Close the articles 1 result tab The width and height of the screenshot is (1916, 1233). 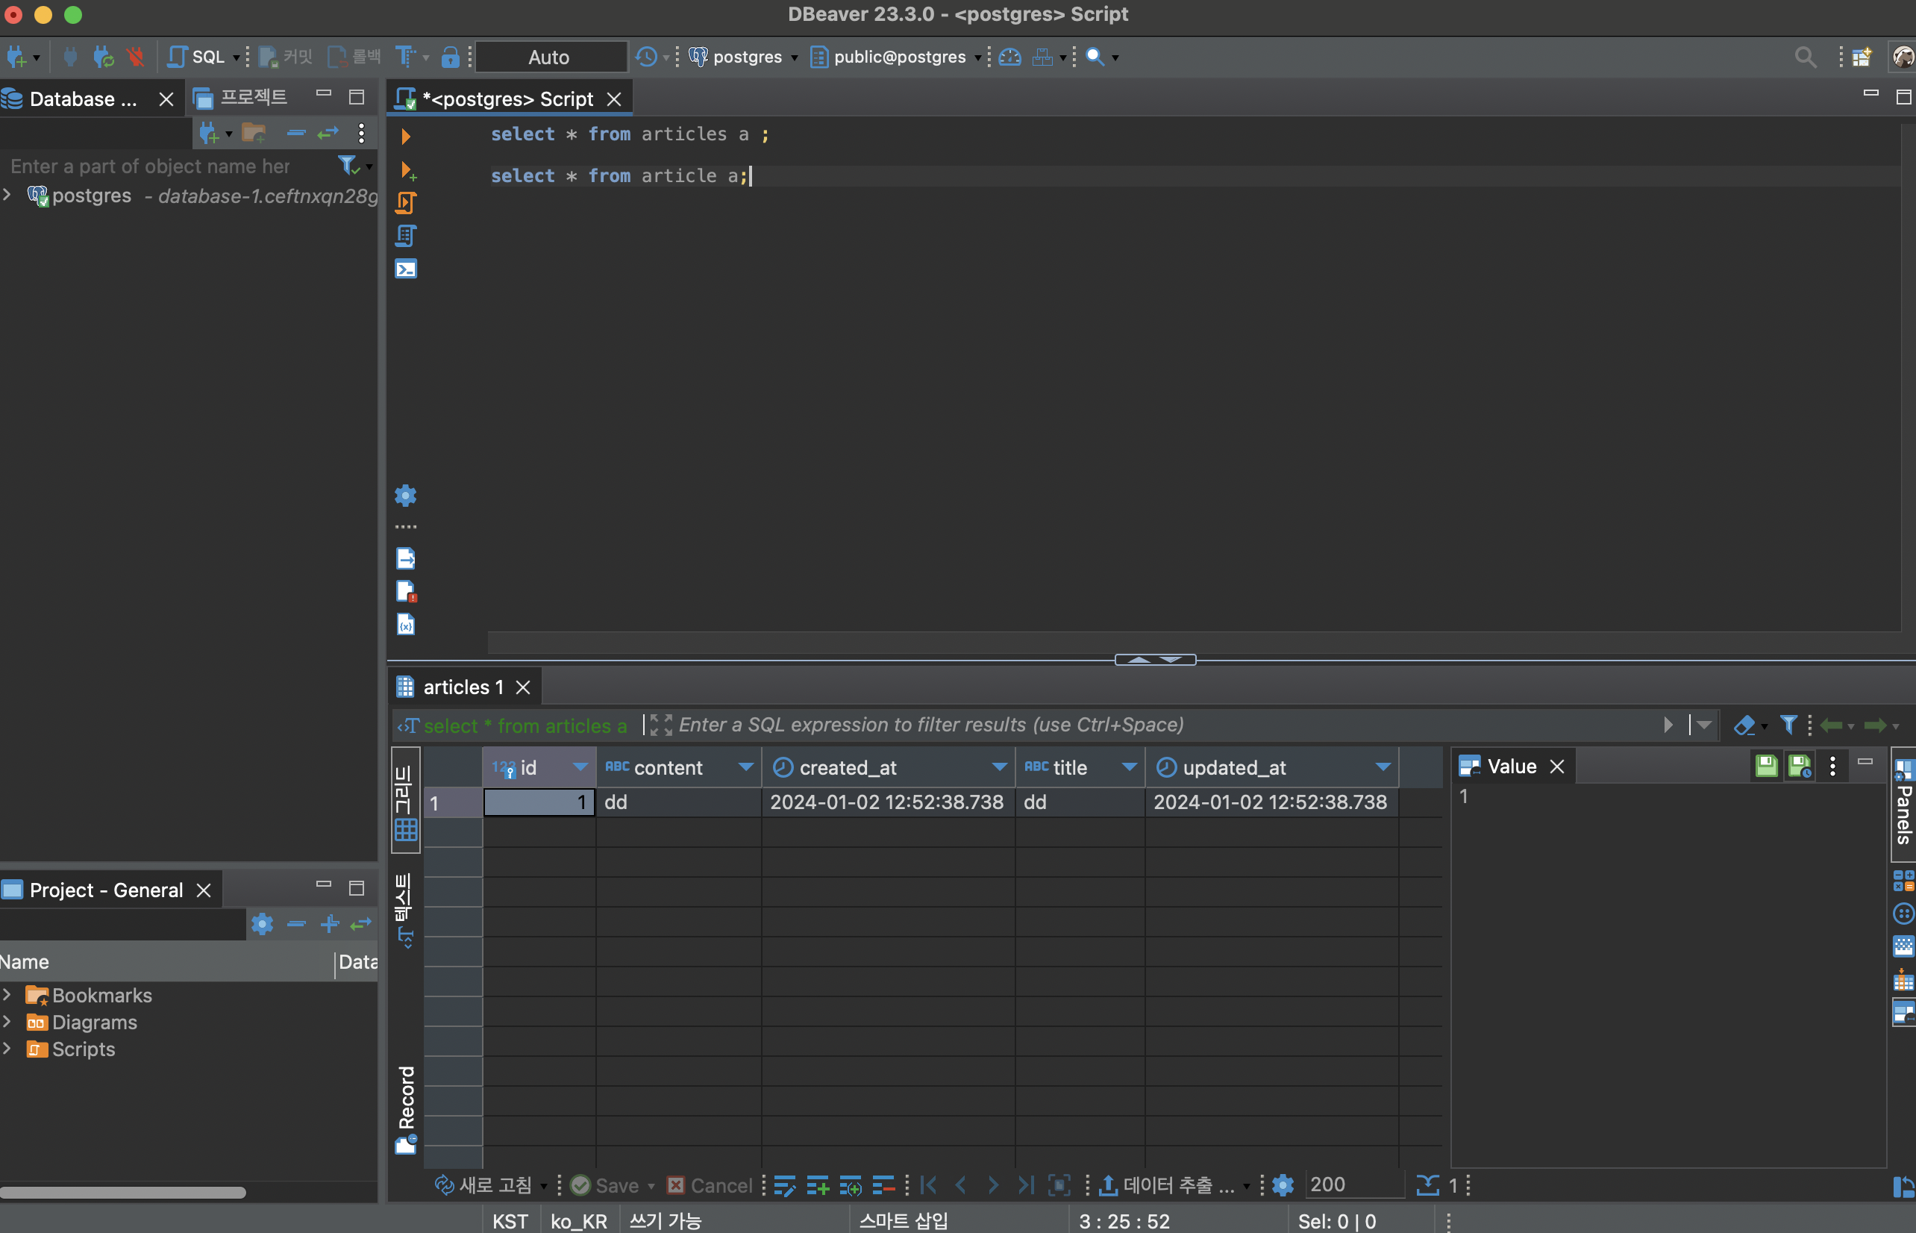click(524, 687)
